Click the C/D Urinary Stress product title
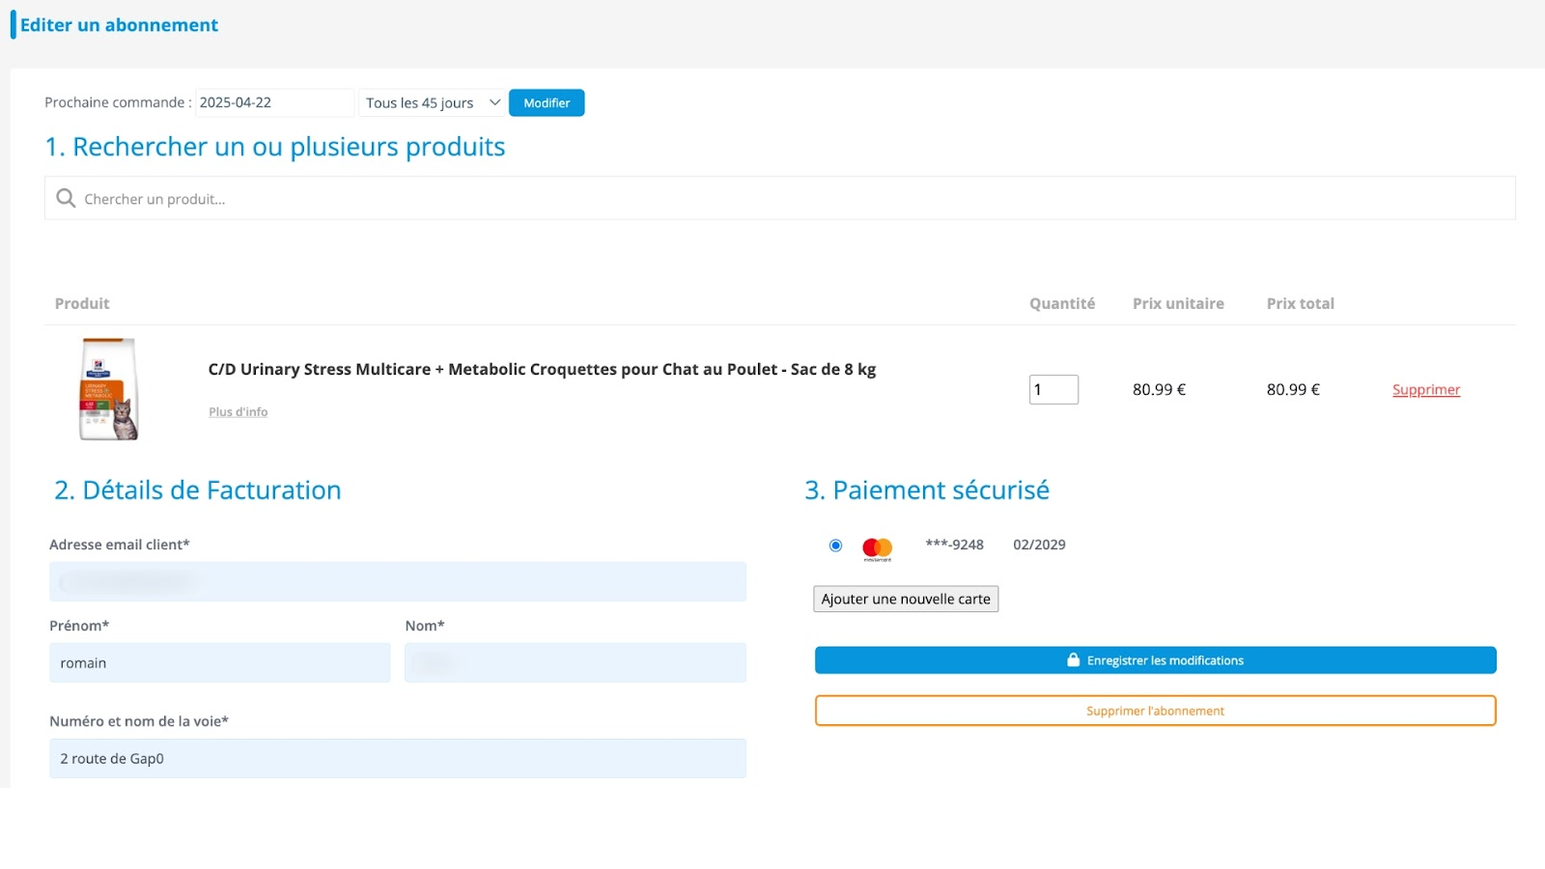1545x869 pixels. (x=542, y=370)
